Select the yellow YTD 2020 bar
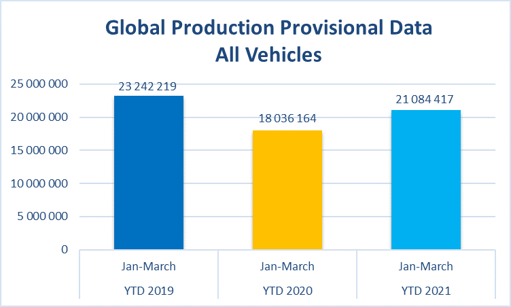This screenshot has width=511, height=307. point(287,189)
